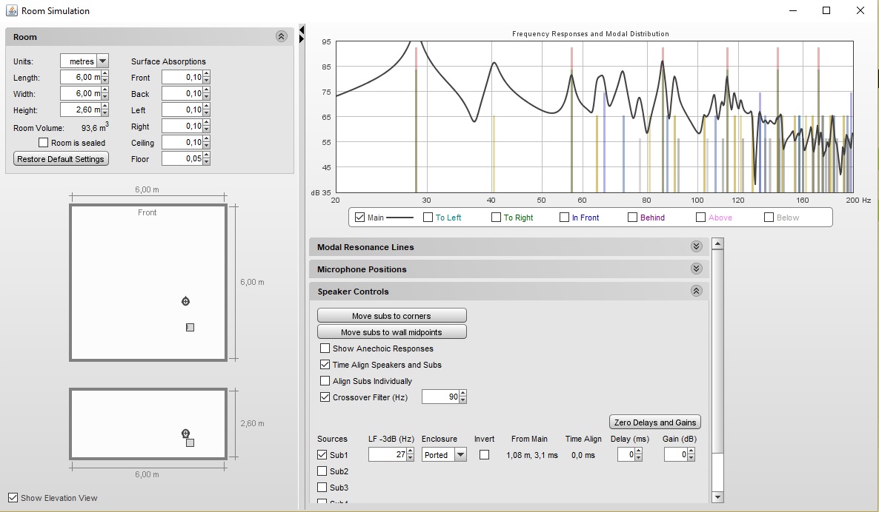
Task: Enable the Behind trace
Action: click(632, 217)
